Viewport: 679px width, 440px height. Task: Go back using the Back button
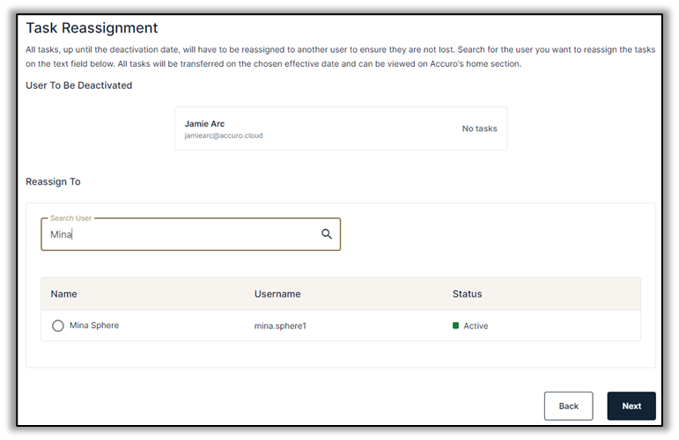point(568,406)
